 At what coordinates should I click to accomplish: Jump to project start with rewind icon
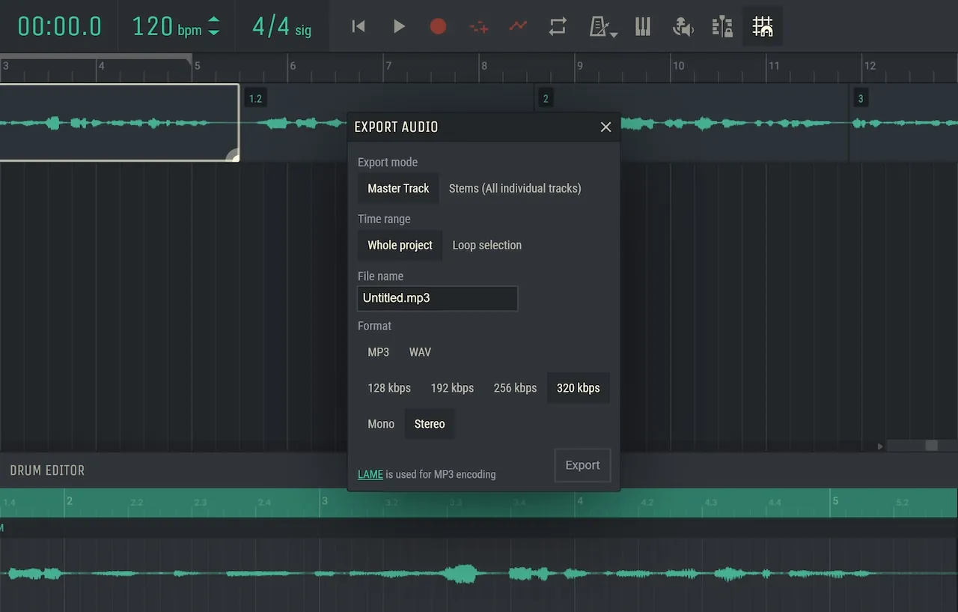(358, 26)
